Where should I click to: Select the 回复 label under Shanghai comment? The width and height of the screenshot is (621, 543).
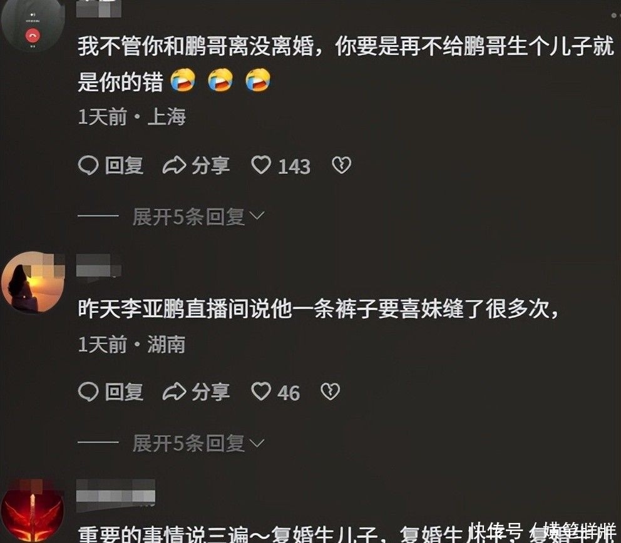tap(124, 165)
